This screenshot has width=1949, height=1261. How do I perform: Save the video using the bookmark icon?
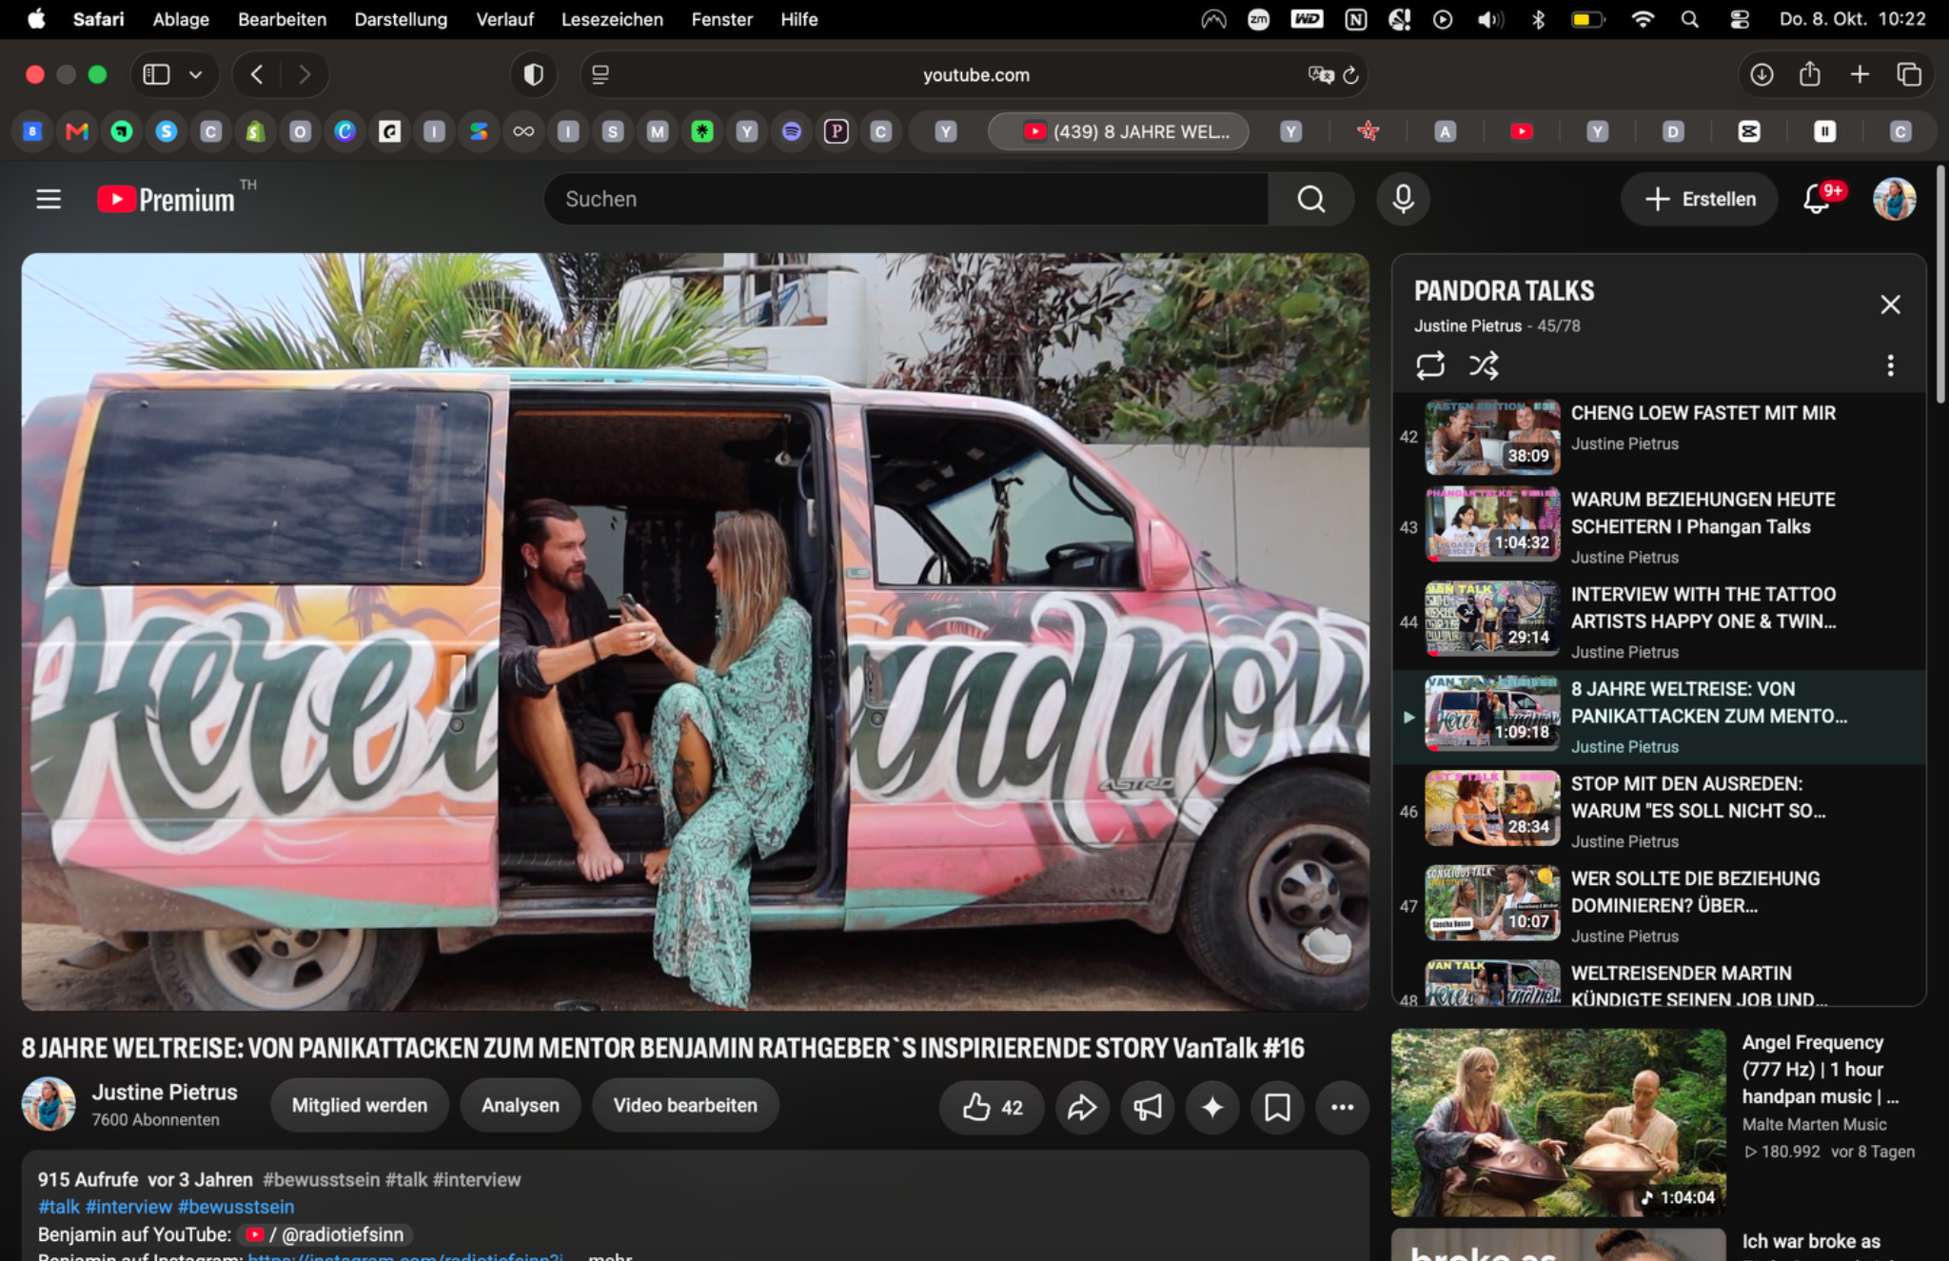1277,1107
